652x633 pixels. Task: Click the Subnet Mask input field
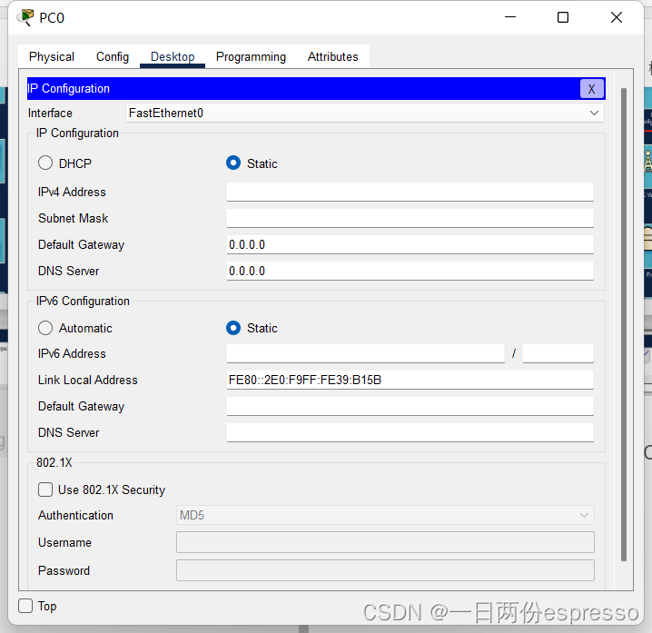click(x=410, y=218)
